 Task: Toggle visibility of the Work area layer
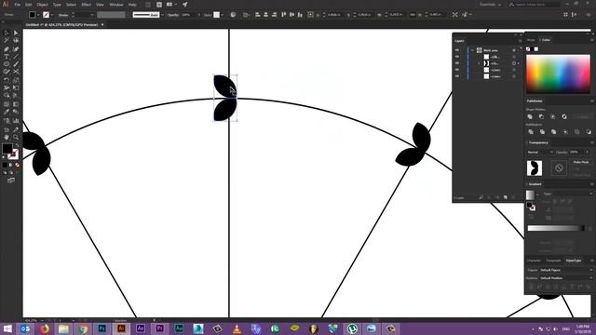457,50
